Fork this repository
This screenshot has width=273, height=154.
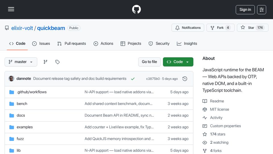(x=220, y=28)
